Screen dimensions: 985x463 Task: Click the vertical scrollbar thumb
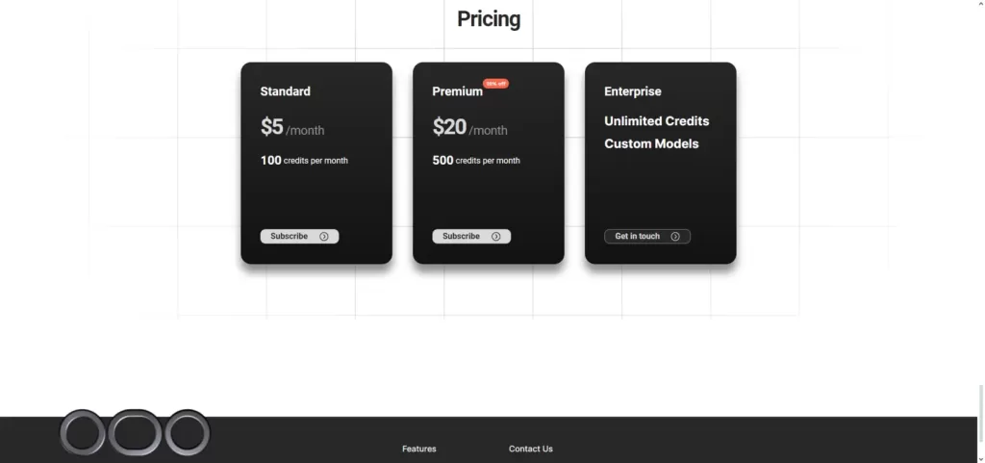(980, 413)
